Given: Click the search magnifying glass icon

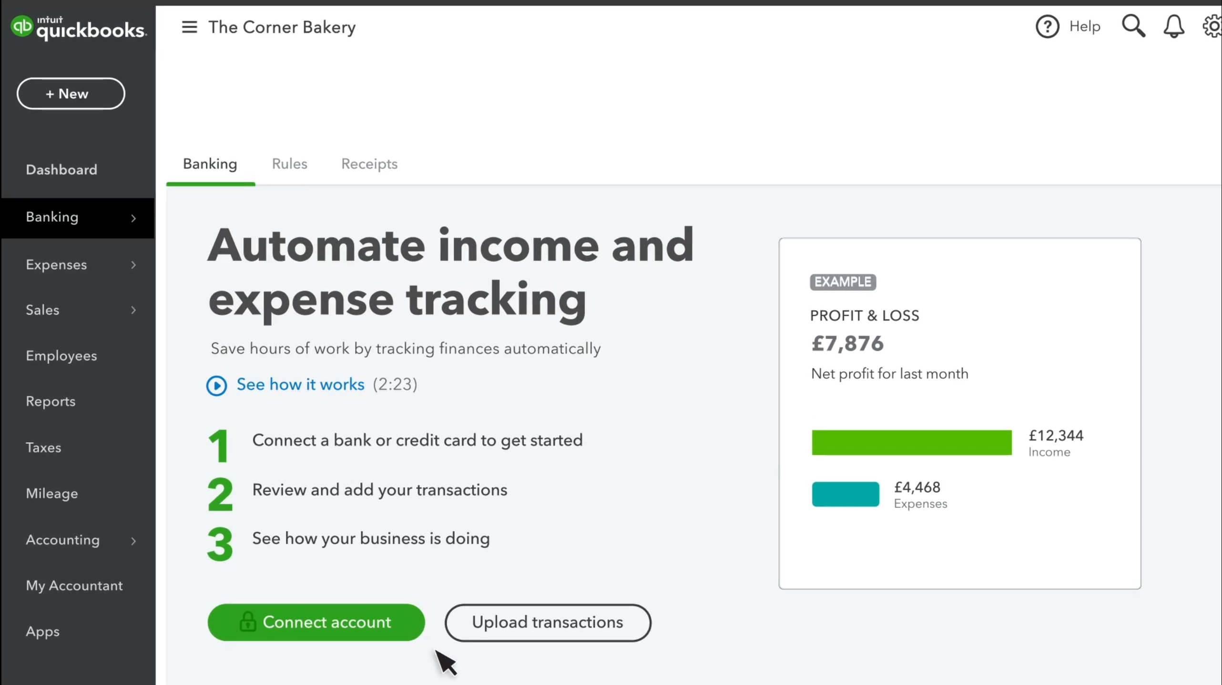Looking at the screenshot, I should 1133,26.
